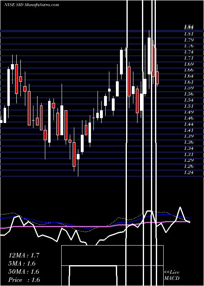This screenshot has width=204, height=286.
Task: Select the 1.44 price value
Action: pyautogui.click(x=188, y=124)
